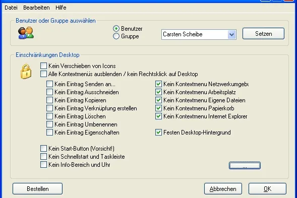Click the Abbrechen button
This screenshot has height=198, width=297.
(223, 189)
